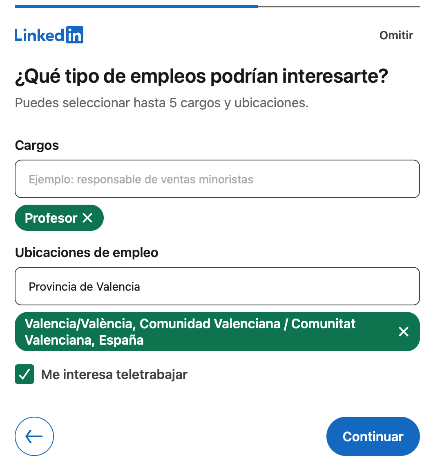Focus the Cargos text input field
The height and width of the screenshot is (465, 442).
click(x=217, y=179)
